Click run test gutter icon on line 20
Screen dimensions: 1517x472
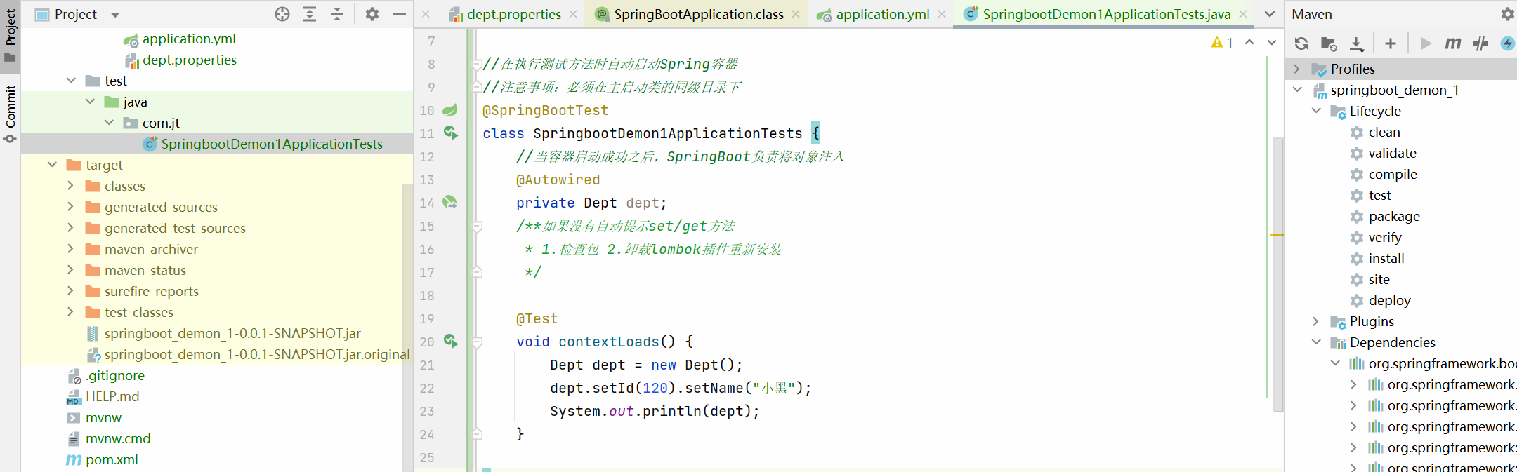[450, 342]
